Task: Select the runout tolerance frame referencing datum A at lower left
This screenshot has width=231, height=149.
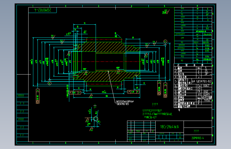Action: pos(75,93)
